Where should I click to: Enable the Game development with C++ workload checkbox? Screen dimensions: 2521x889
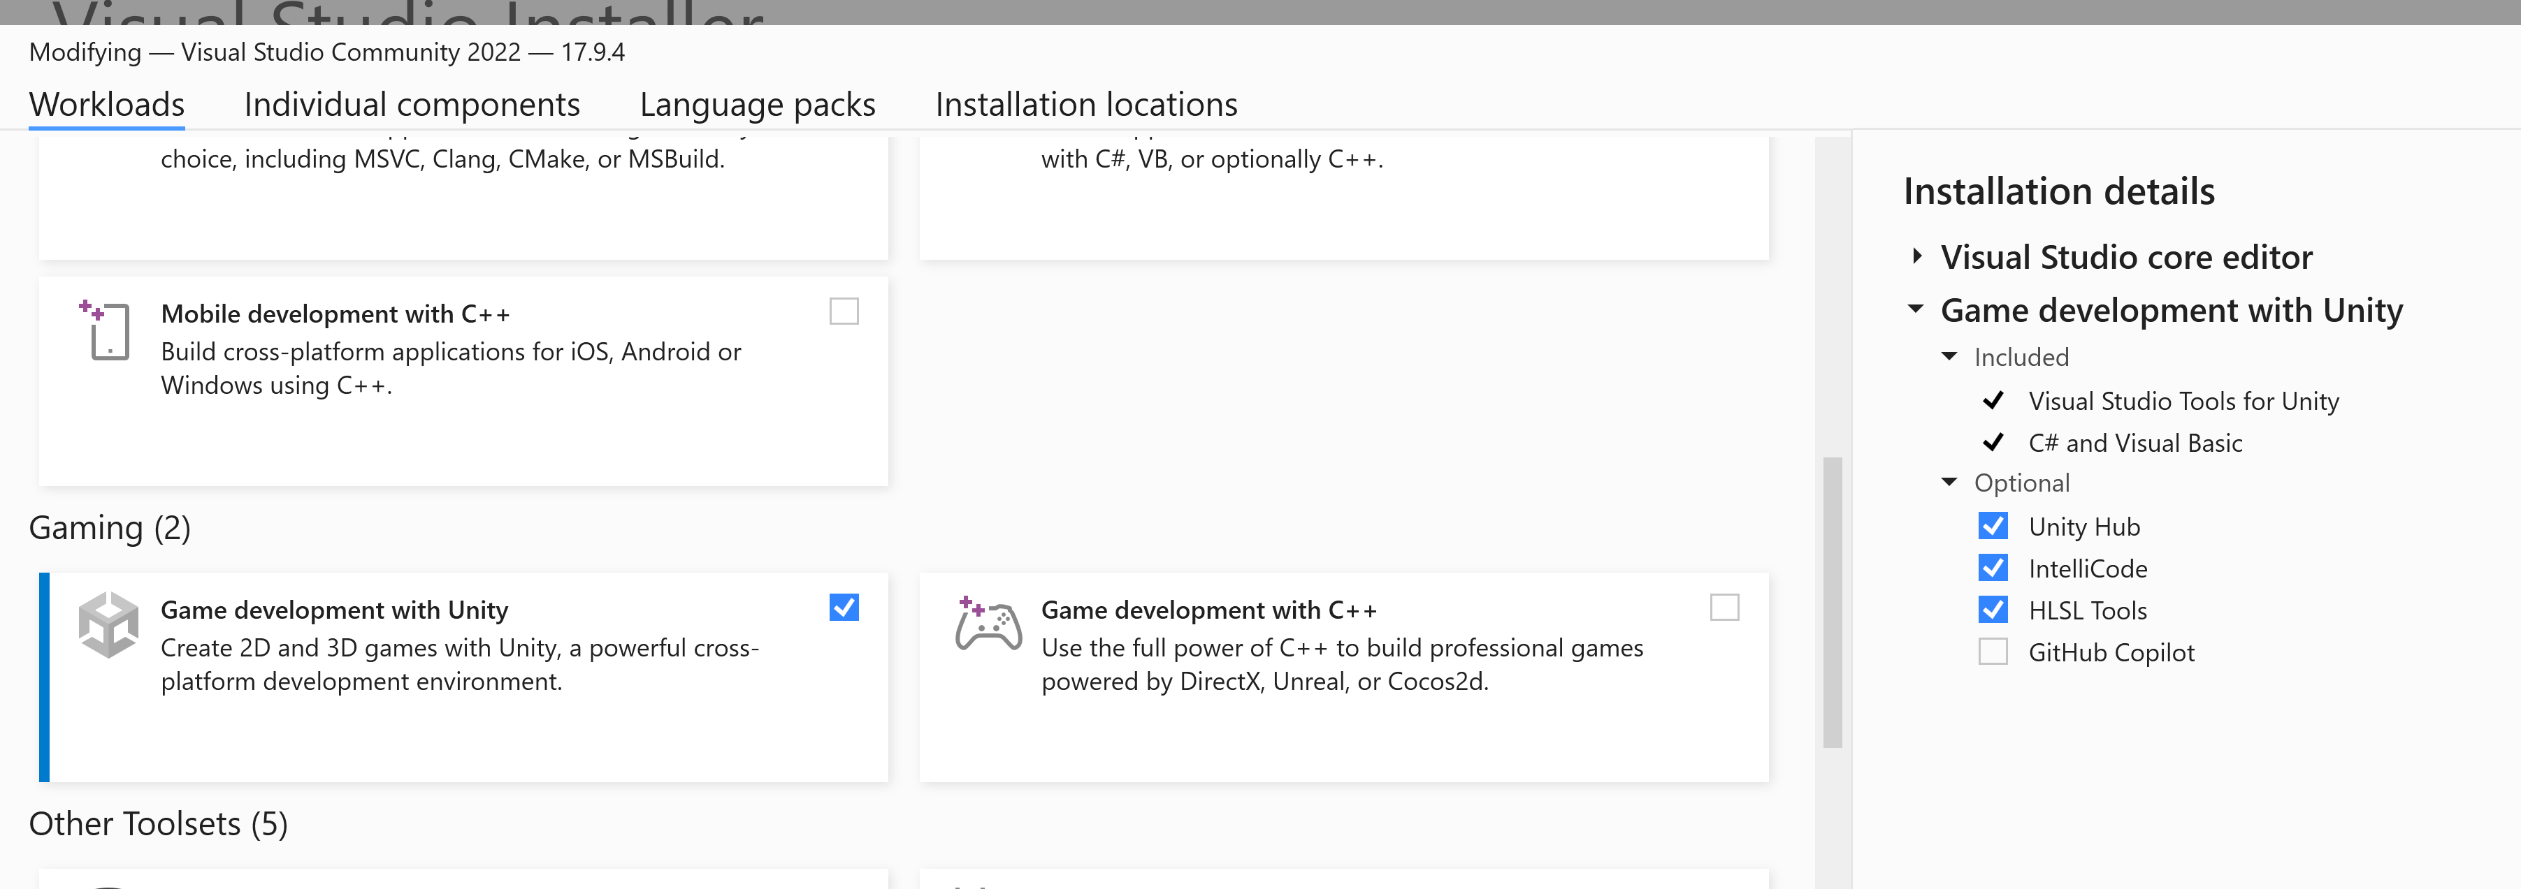[1726, 608]
